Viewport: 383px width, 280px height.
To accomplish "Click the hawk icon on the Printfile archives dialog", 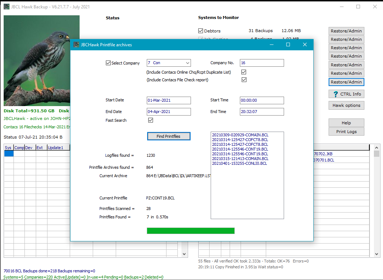I will click(77, 44).
